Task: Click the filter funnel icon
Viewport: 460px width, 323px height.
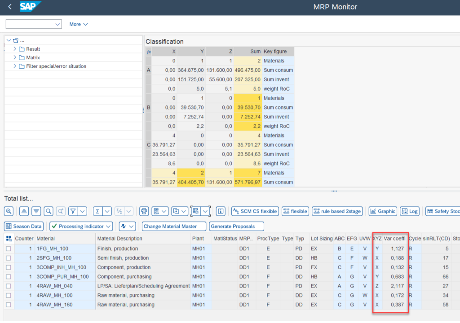Action: [73, 211]
